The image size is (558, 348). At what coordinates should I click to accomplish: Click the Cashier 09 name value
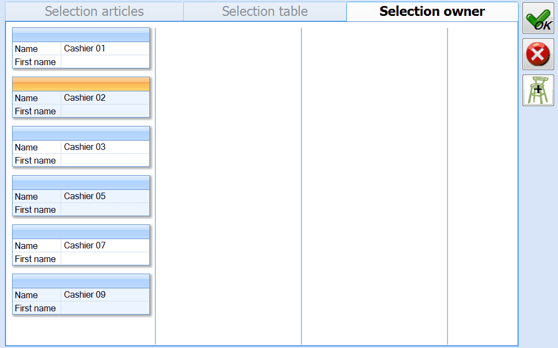pyautogui.click(x=104, y=295)
